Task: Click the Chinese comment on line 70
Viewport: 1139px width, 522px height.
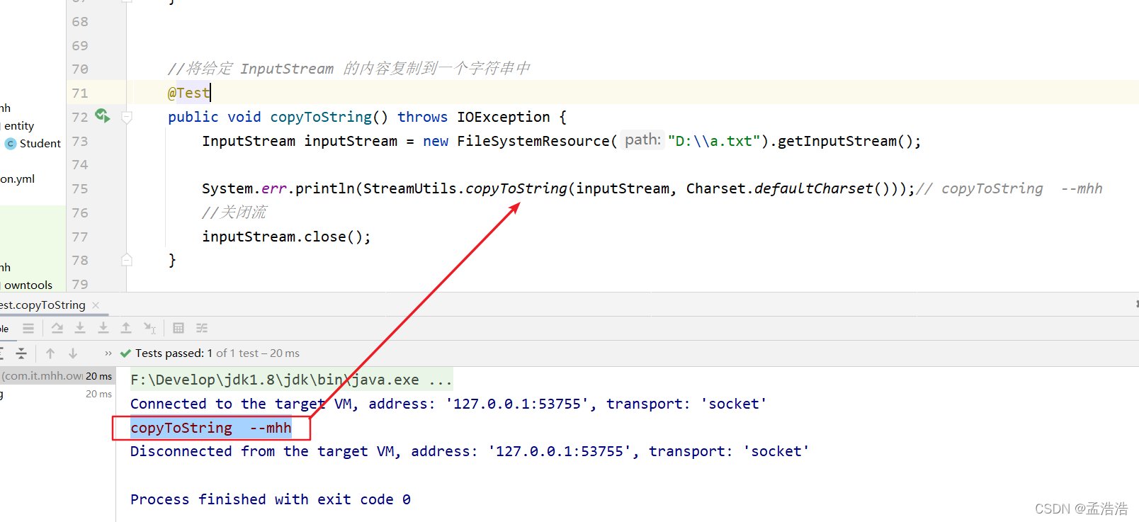Action: point(349,69)
